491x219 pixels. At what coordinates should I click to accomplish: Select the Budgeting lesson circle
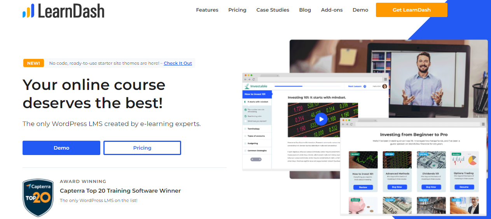pos(245,143)
